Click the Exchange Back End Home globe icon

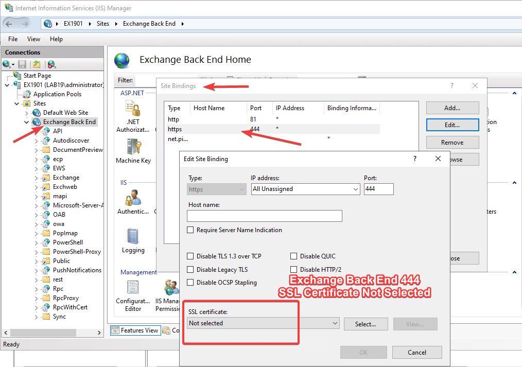[122, 61]
